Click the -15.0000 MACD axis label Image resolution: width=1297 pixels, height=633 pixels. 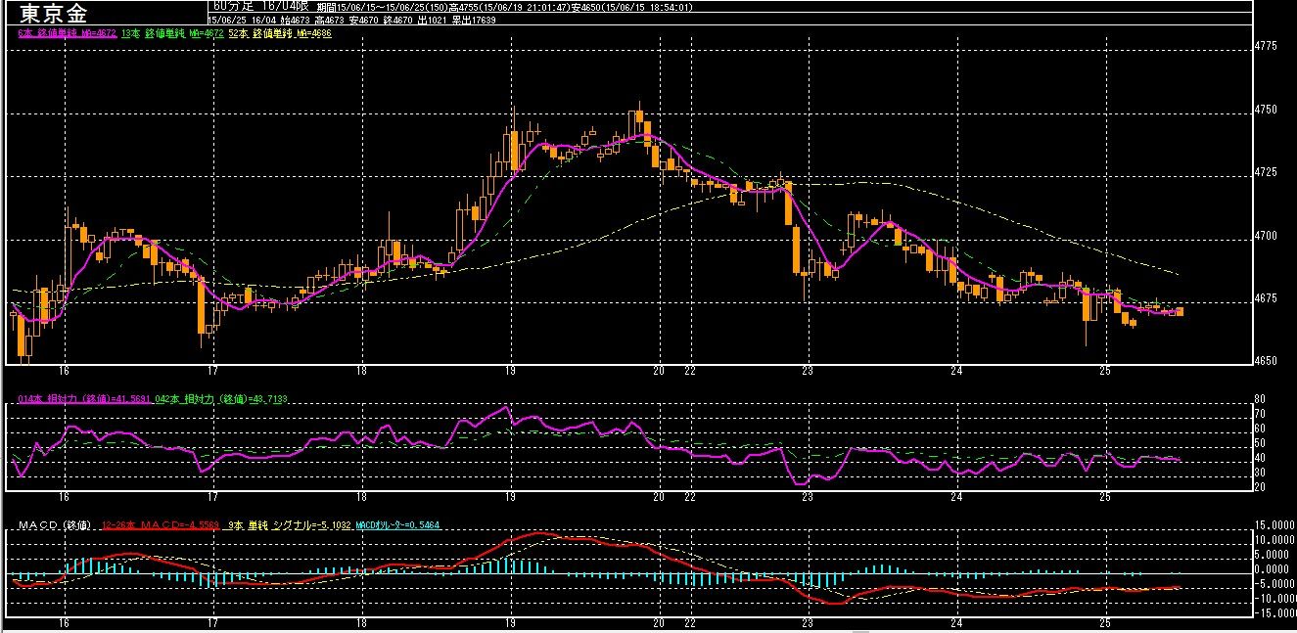coord(1274,613)
